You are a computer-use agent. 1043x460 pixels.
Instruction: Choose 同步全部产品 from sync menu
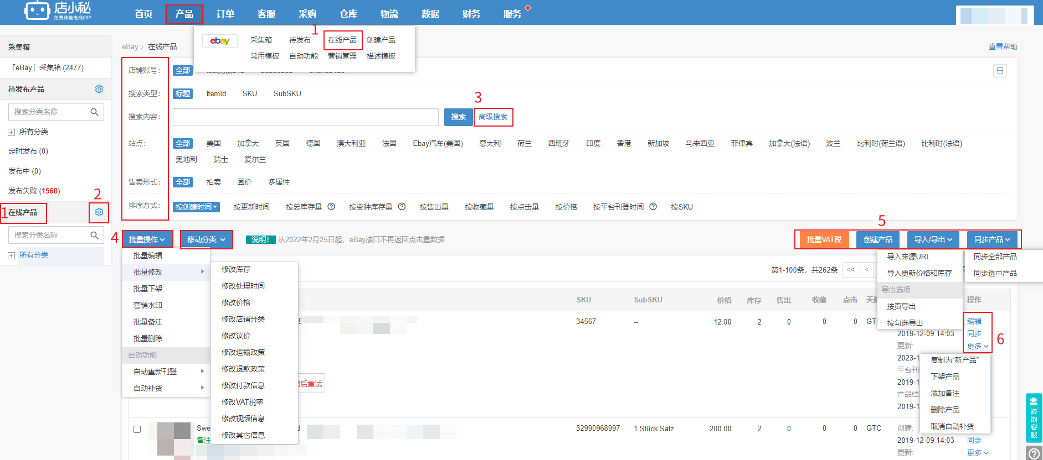pyautogui.click(x=995, y=257)
